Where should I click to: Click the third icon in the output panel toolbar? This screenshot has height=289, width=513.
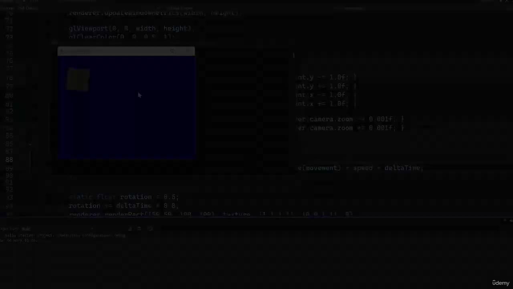coord(150,229)
